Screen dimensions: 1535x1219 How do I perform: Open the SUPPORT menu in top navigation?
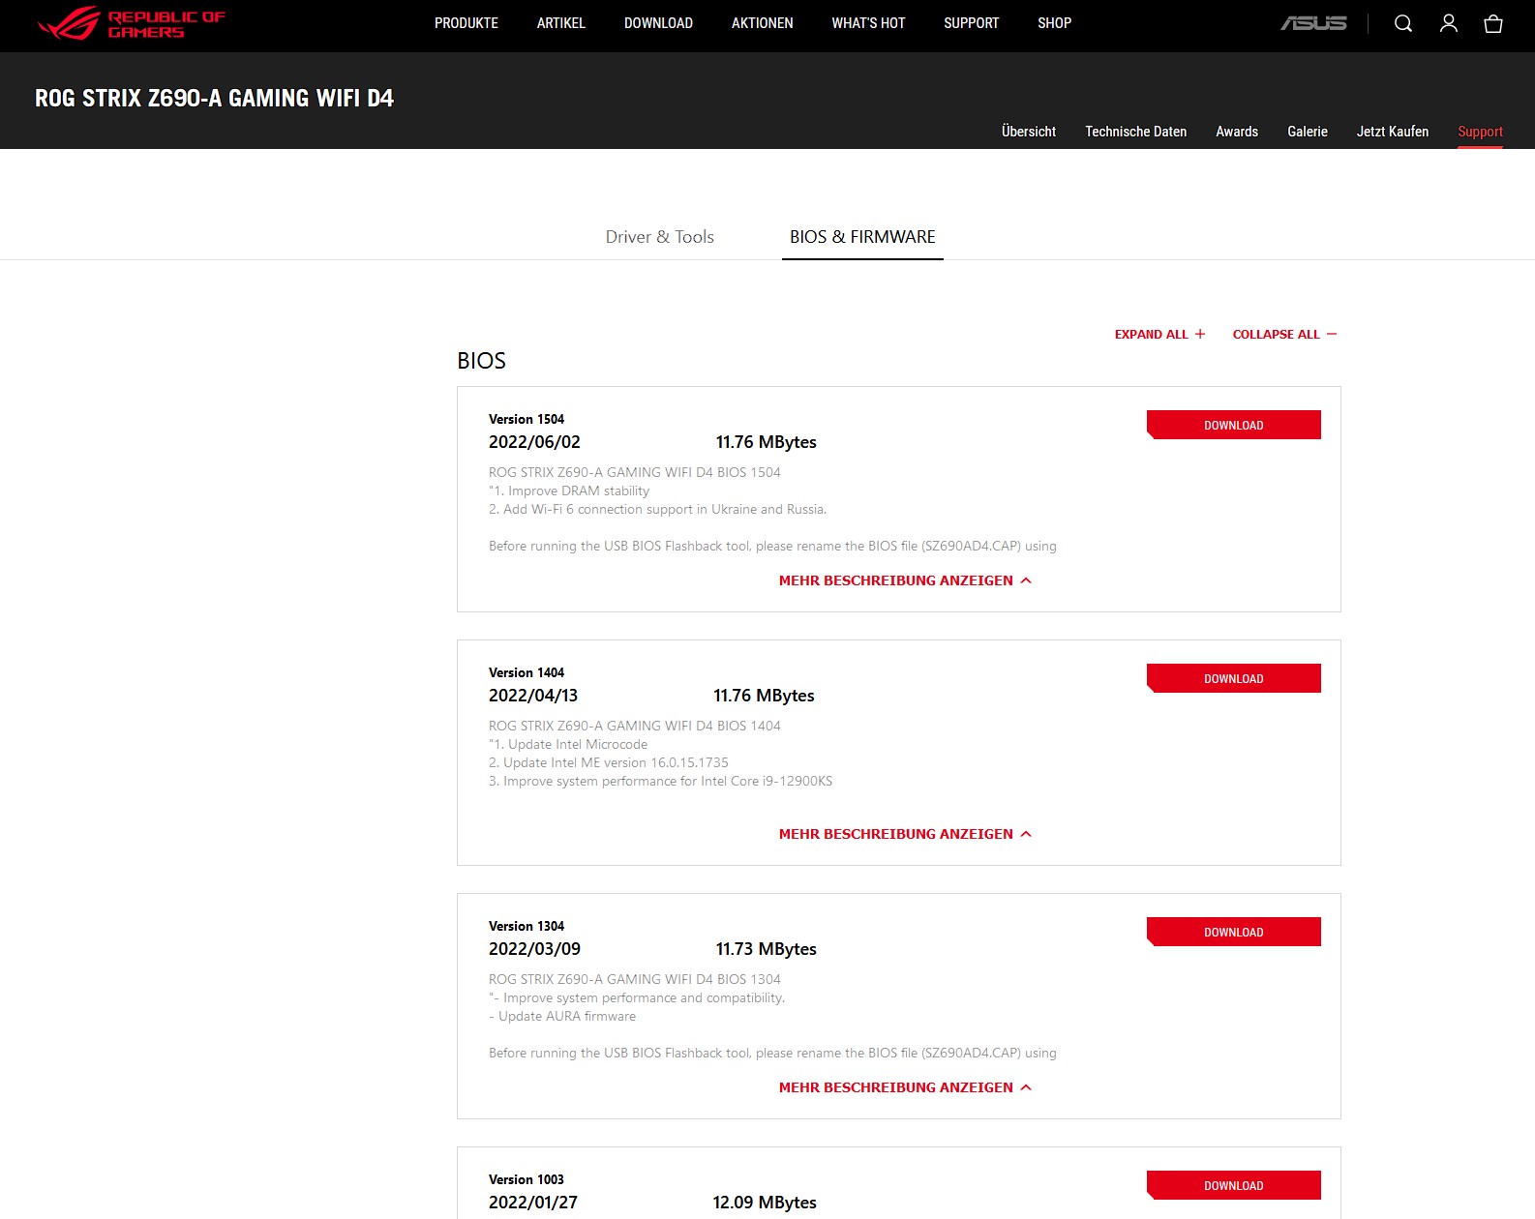pos(971,23)
